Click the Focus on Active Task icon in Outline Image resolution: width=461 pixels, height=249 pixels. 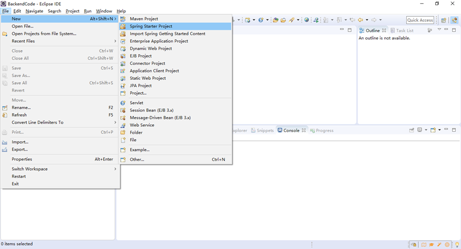click(x=429, y=30)
